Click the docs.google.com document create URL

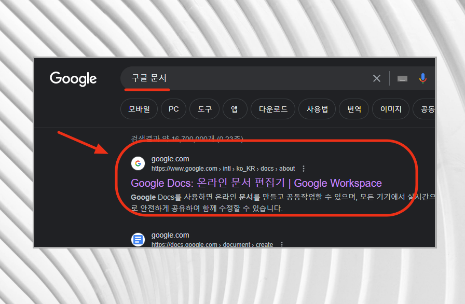coord(212,244)
